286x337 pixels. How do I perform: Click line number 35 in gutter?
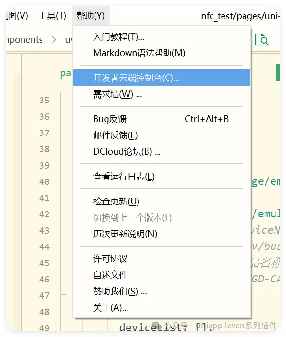[44, 101]
